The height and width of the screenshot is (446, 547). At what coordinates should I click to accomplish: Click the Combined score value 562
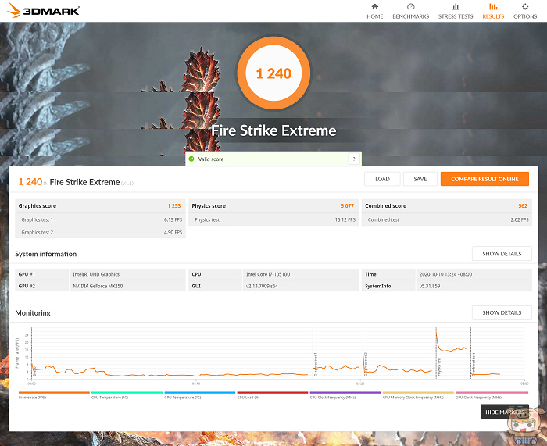[523, 205]
